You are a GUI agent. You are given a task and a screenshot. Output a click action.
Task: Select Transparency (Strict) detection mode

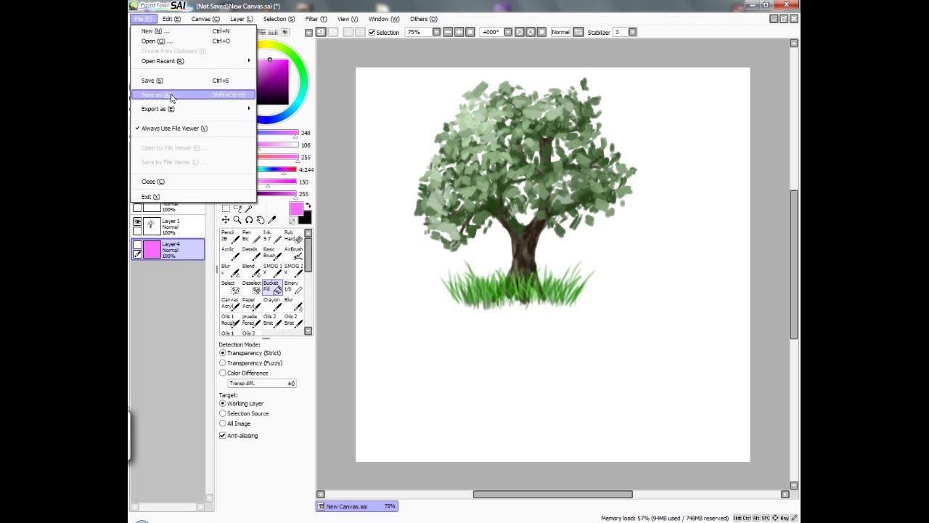pos(223,353)
